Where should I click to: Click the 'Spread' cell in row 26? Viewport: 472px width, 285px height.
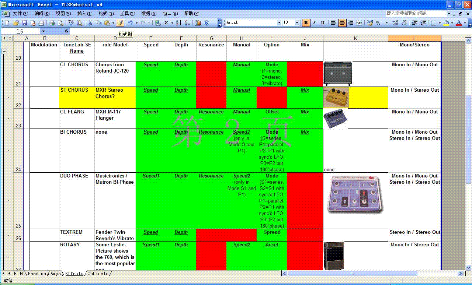pos(272,235)
